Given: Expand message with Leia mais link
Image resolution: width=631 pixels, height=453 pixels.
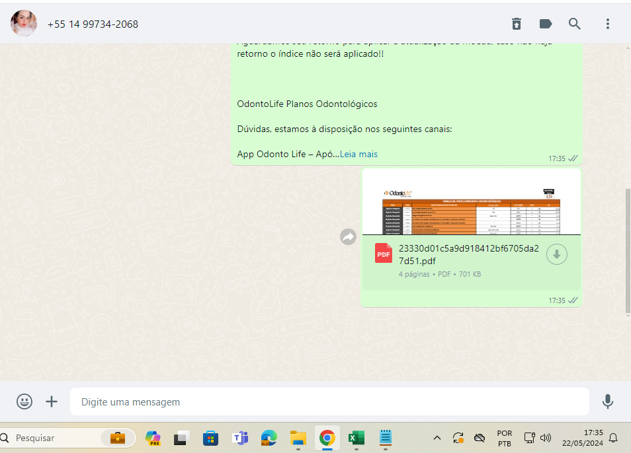Looking at the screenshot, I should [358, 155].
